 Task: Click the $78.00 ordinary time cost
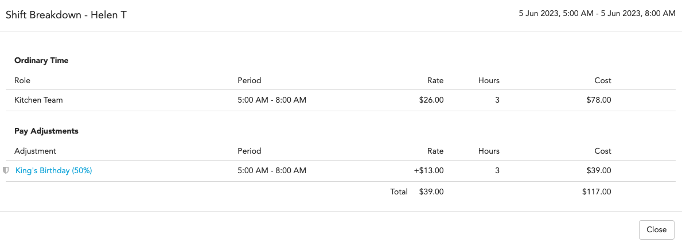[599, 100]
